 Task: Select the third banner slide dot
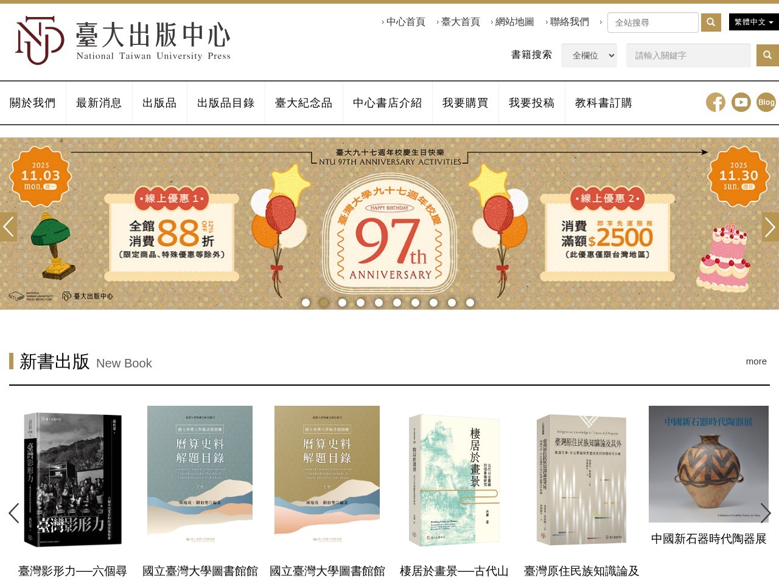[343, 302]
